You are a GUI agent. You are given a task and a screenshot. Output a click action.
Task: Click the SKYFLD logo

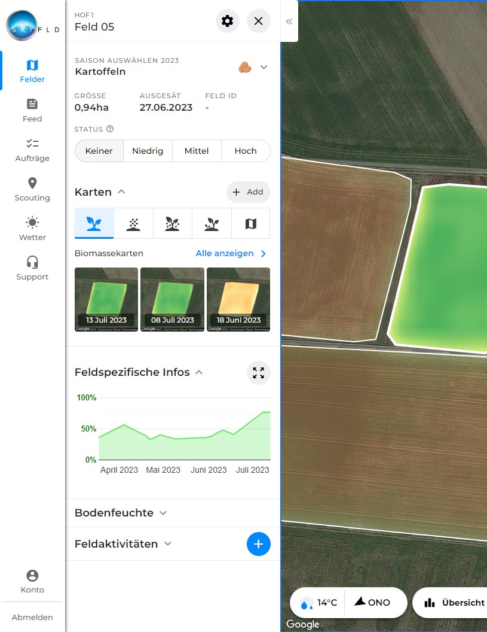tap(32, 26)
